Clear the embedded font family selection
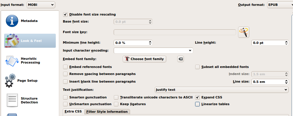The width and height of the screenshot is (293, 116). tap(181, 59)
